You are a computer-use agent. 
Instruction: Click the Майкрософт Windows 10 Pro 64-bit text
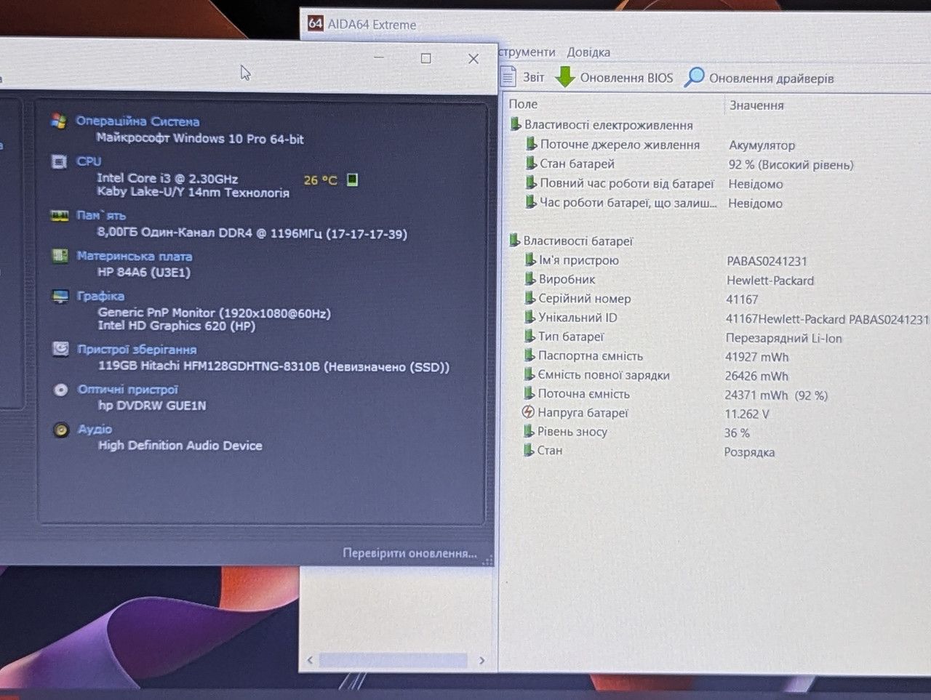point(200,138)
